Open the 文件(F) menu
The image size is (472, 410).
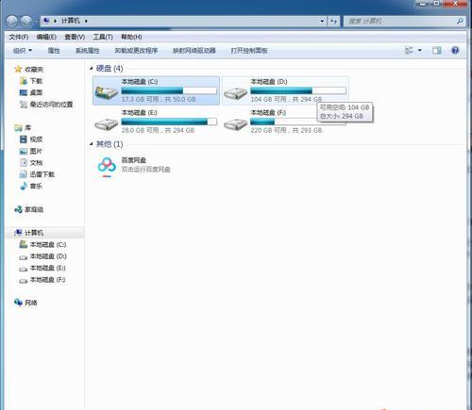click(x=19, y=37)
